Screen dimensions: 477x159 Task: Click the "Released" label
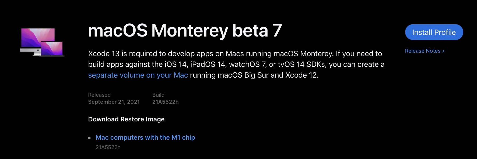[x=99, y=95]
